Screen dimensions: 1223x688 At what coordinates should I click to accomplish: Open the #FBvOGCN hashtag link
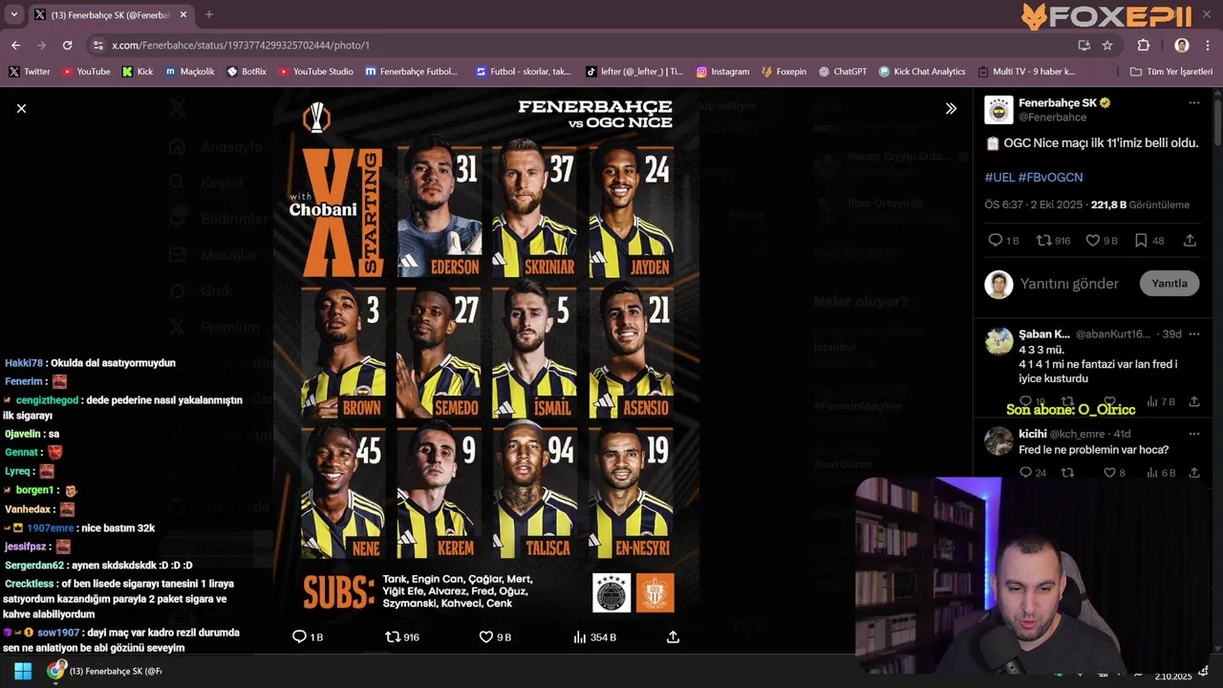point(1050,177)
